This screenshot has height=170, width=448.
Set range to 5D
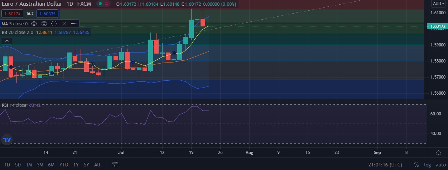(18, 165)
